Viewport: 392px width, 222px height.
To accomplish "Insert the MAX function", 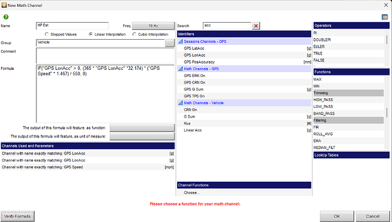I will point(348,79).
